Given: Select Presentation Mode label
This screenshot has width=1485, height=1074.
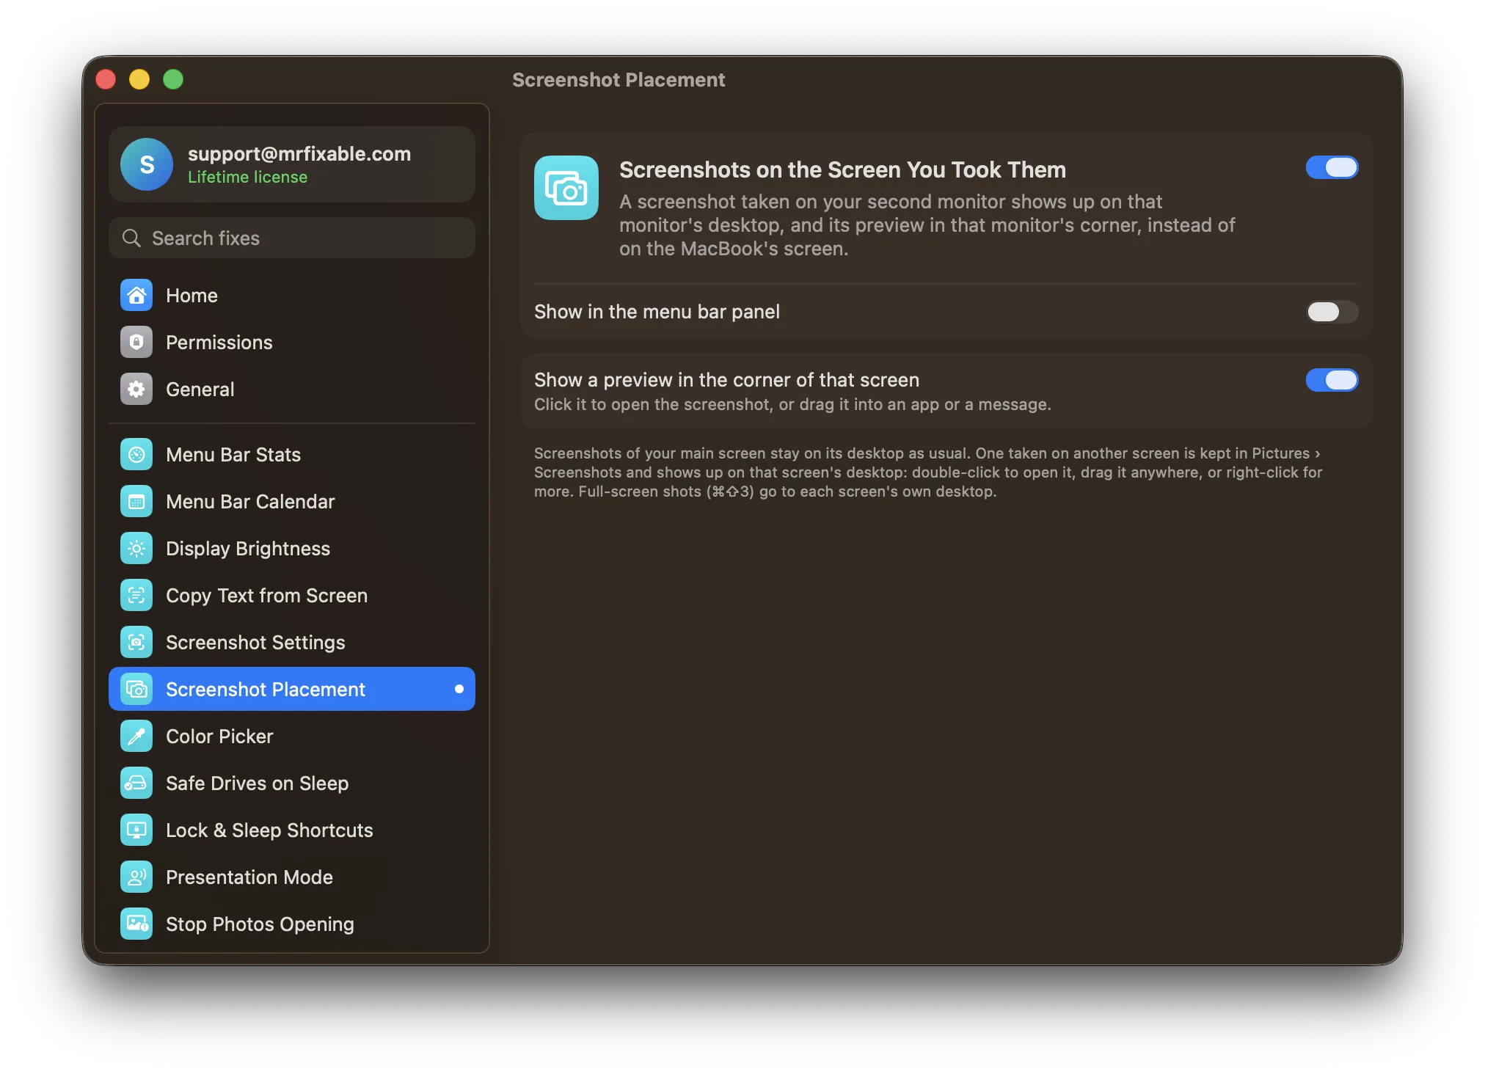Looking at the screenshot, I should [x=249, y=877].
